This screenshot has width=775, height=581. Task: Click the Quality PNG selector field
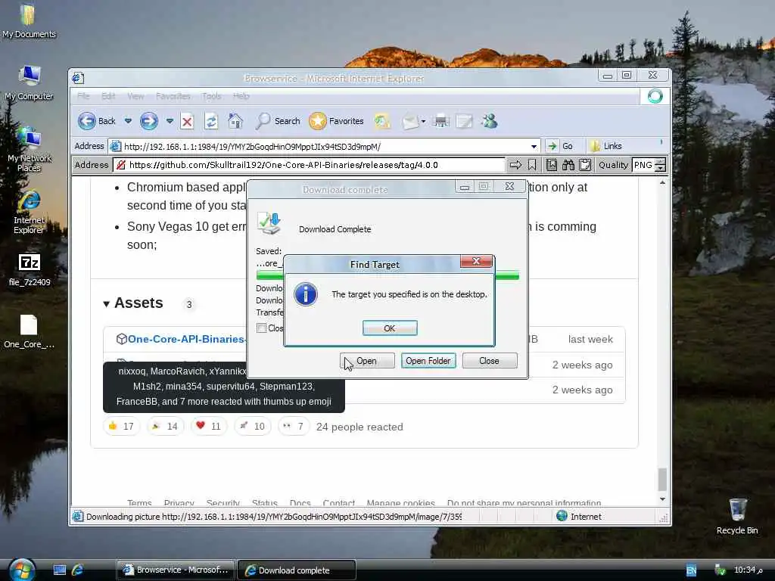click(643, 165)
